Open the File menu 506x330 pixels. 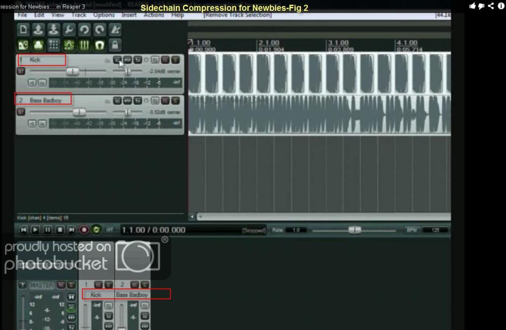[22, 15]
